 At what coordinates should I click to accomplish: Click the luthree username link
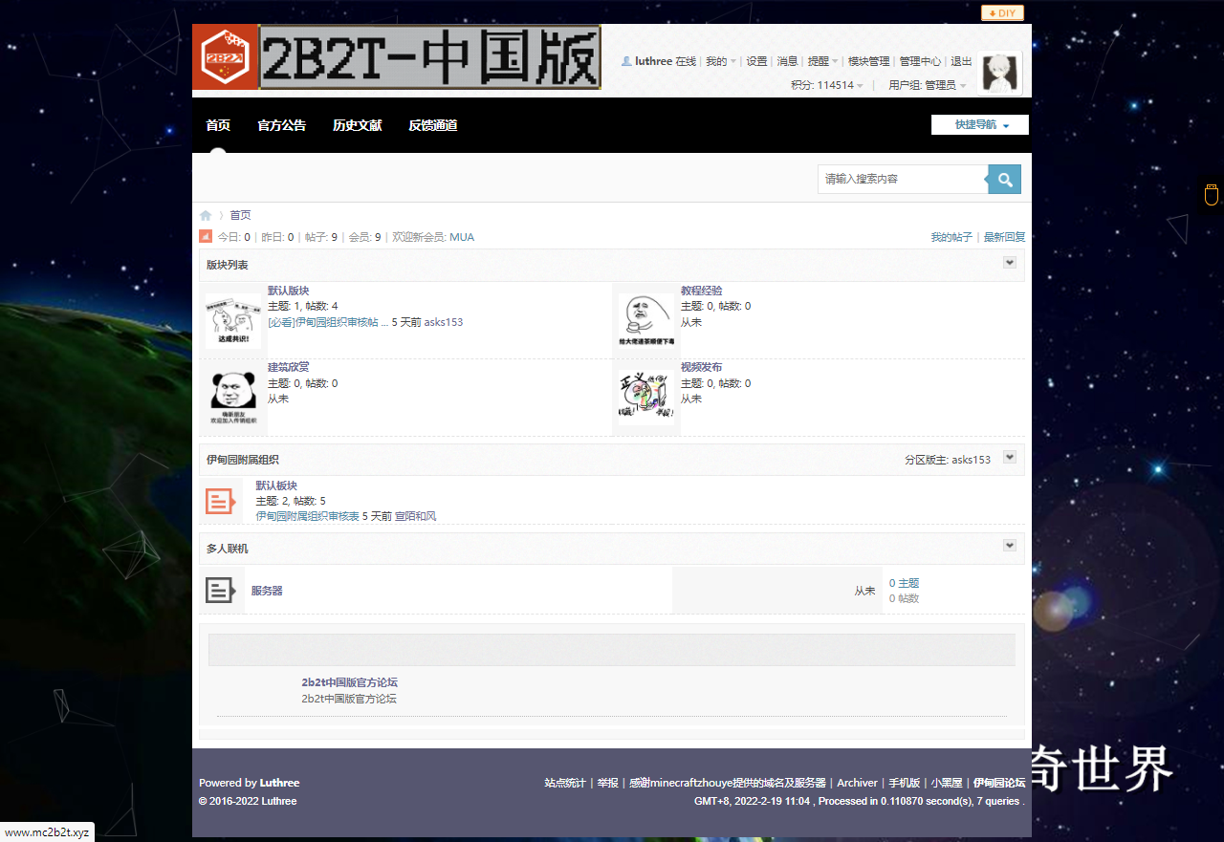(653, 61)
